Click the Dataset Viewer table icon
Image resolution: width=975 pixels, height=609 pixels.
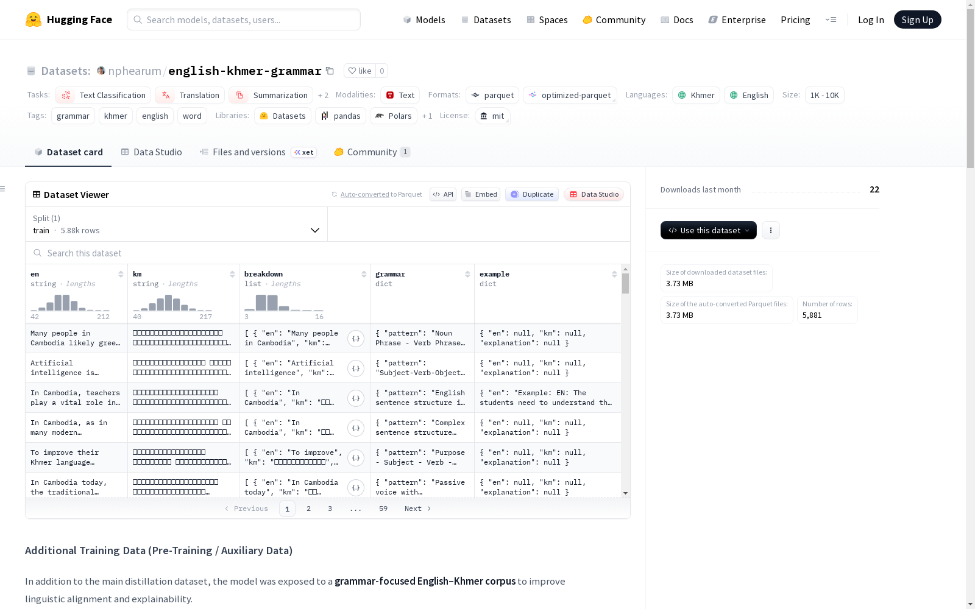[x=37, y=194]
